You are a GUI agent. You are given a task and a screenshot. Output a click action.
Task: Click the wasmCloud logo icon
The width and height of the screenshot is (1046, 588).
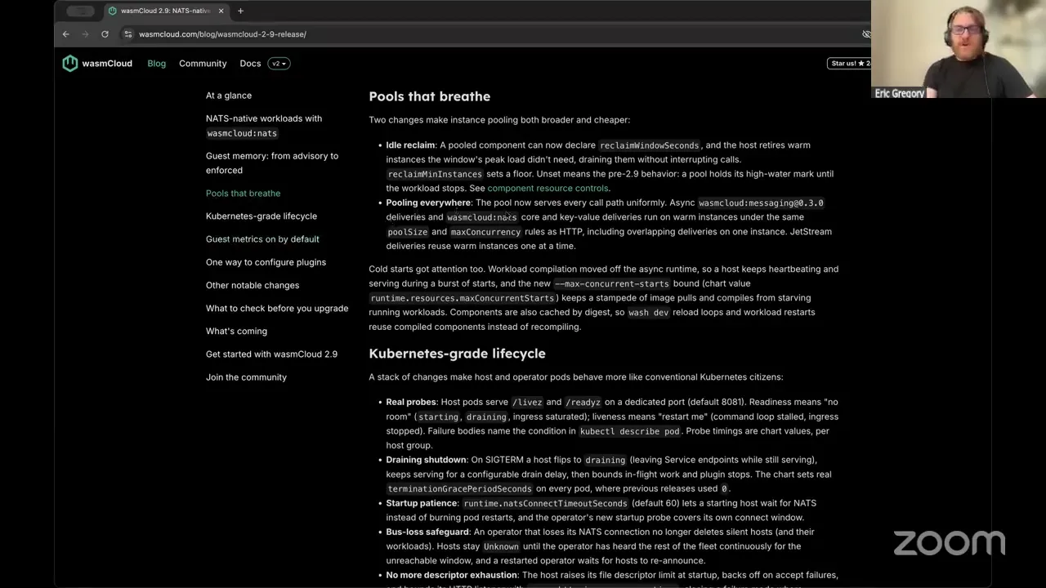click(x=70, y=64)
